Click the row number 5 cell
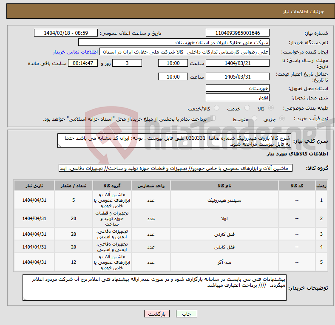Screen dimensions: 335x325 click(x=321, y=263)
